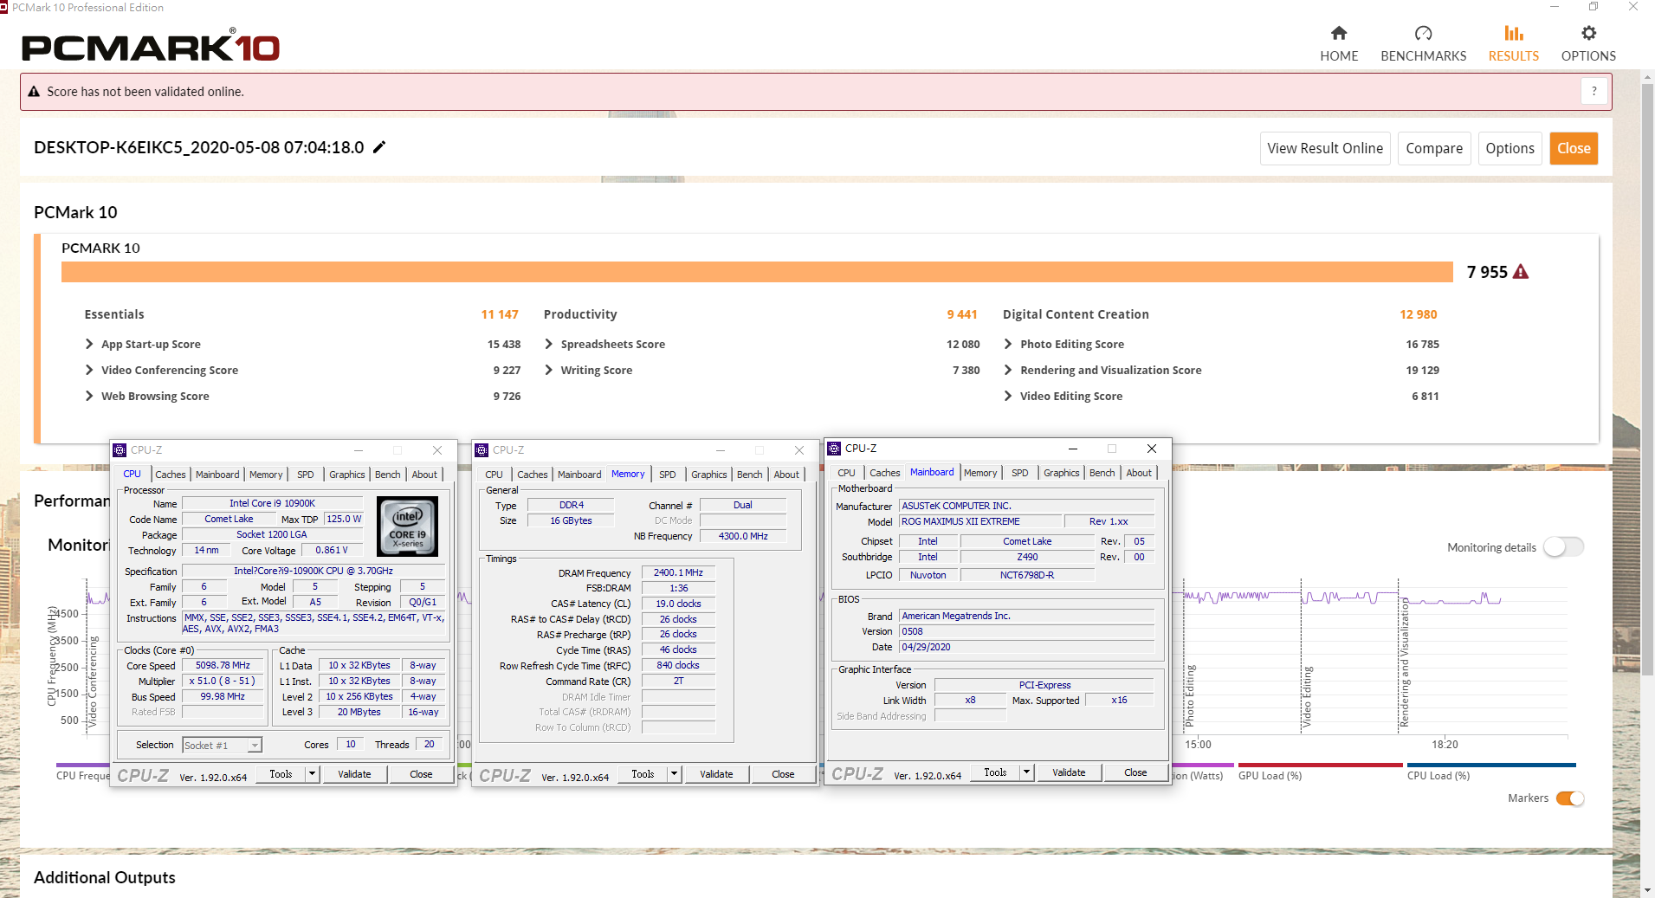
Task: Click the purple CPU Frequency legend line
Action: click(x=83, y=766)
